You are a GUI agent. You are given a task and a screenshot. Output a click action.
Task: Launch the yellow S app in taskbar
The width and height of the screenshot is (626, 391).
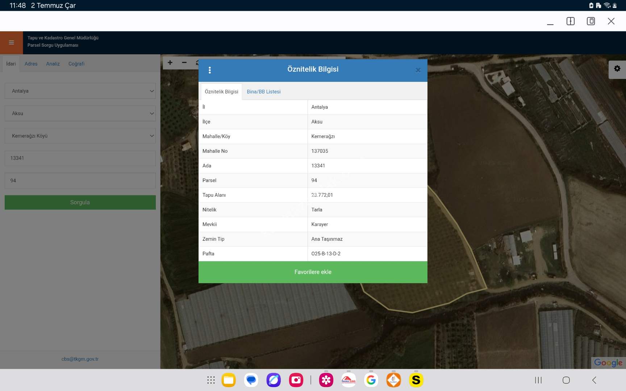tap(416, 380)
